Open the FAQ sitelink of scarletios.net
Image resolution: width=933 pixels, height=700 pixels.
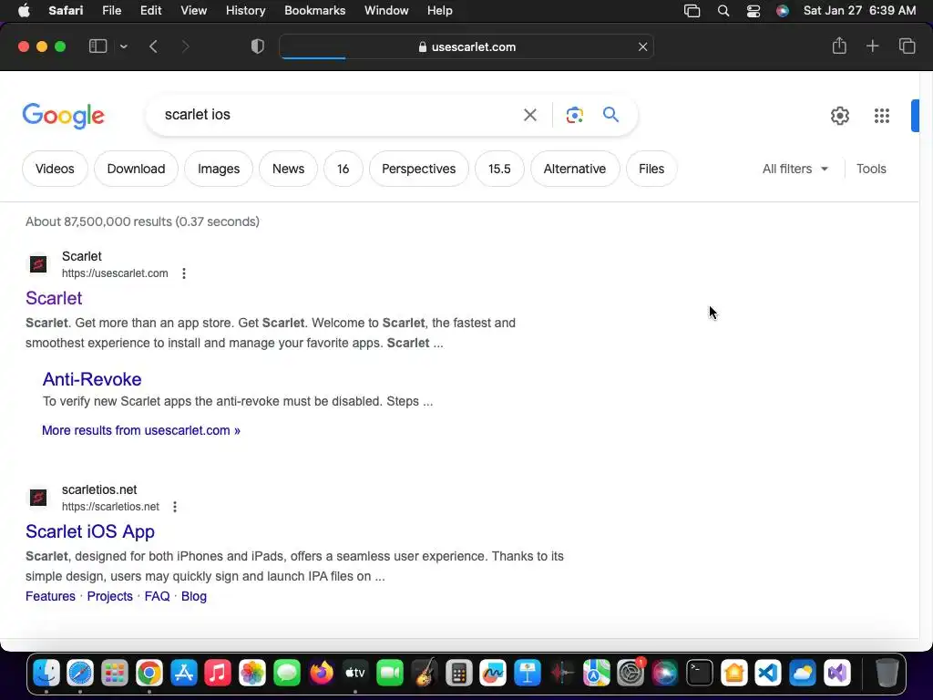[157, 596]
